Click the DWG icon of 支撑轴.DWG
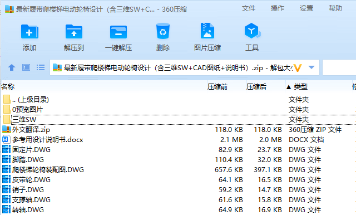The height and width of the screenshot is (215, 356). point(6,199)
